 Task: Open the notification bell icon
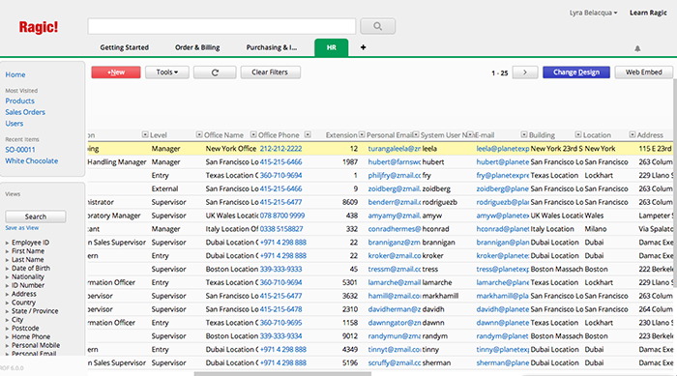click(x=637, y=48)
